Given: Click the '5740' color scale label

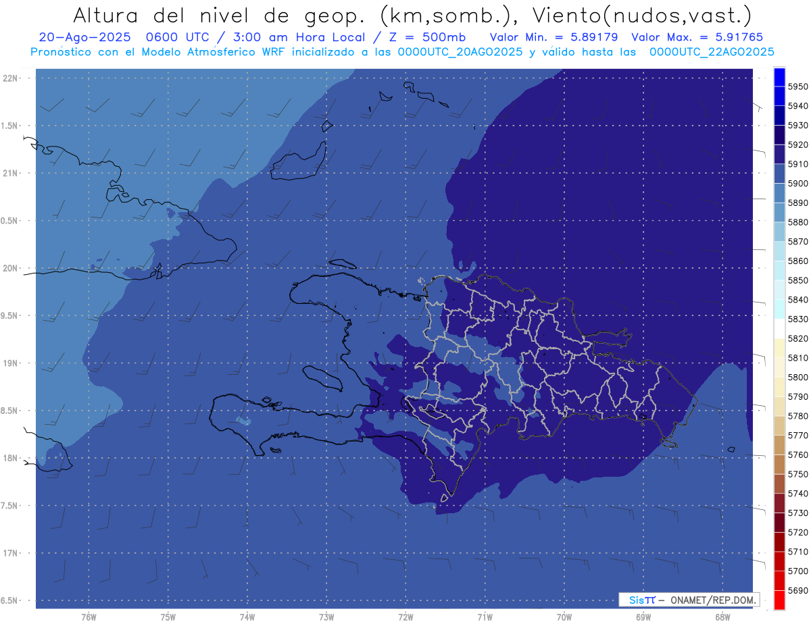Looking at the screenshot, I should [x=798, y=493].
